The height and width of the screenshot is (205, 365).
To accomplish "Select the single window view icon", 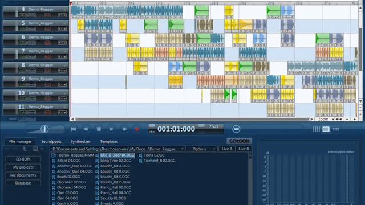I will [x=326, y=129].
